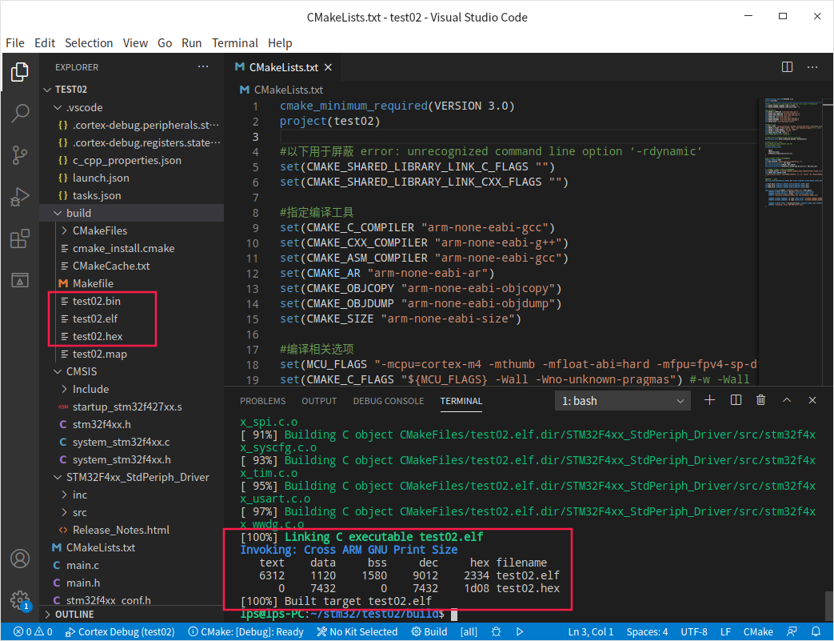Click CMake: [Debug]: Ready in status bar
834x641 pixels.
pos(248,631)
